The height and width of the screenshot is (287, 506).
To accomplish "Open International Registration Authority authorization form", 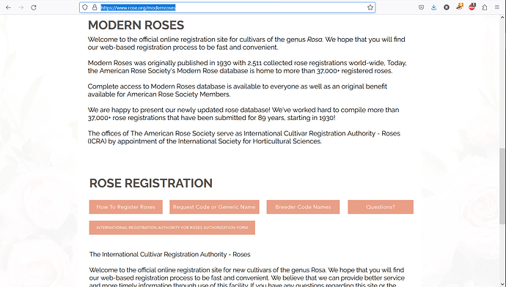I will tap(172, 228).
